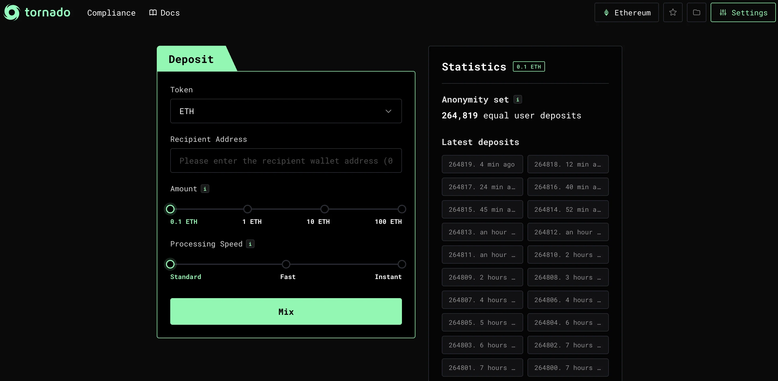Viewport: 778px width, 381px height.
Task: Focus the Recipient Address input field
Action: [x=286, y=160]
